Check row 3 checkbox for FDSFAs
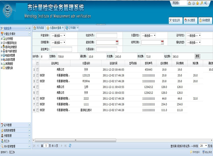This screenshot has height=156, width=213. [37, 81]
